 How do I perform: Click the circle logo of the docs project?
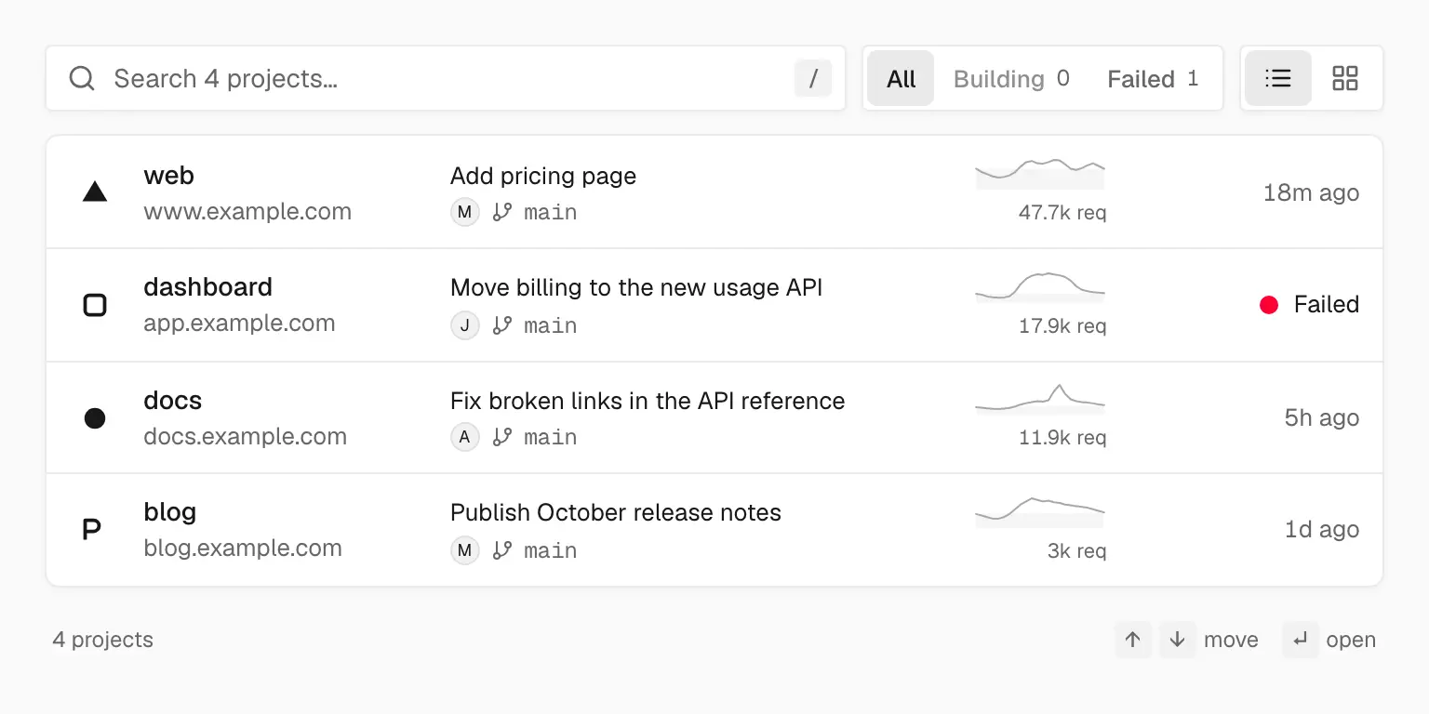point(95,418)
